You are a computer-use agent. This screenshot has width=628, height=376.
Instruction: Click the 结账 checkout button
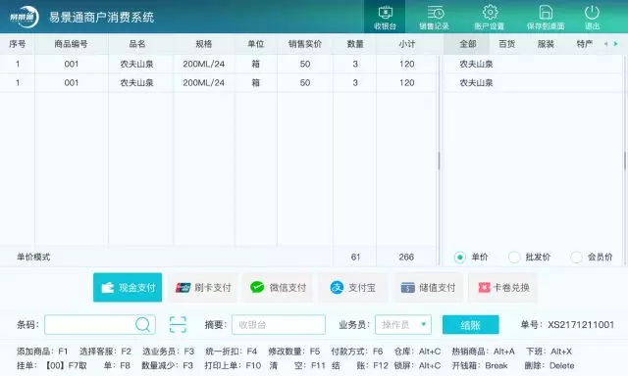pos(471,325)
